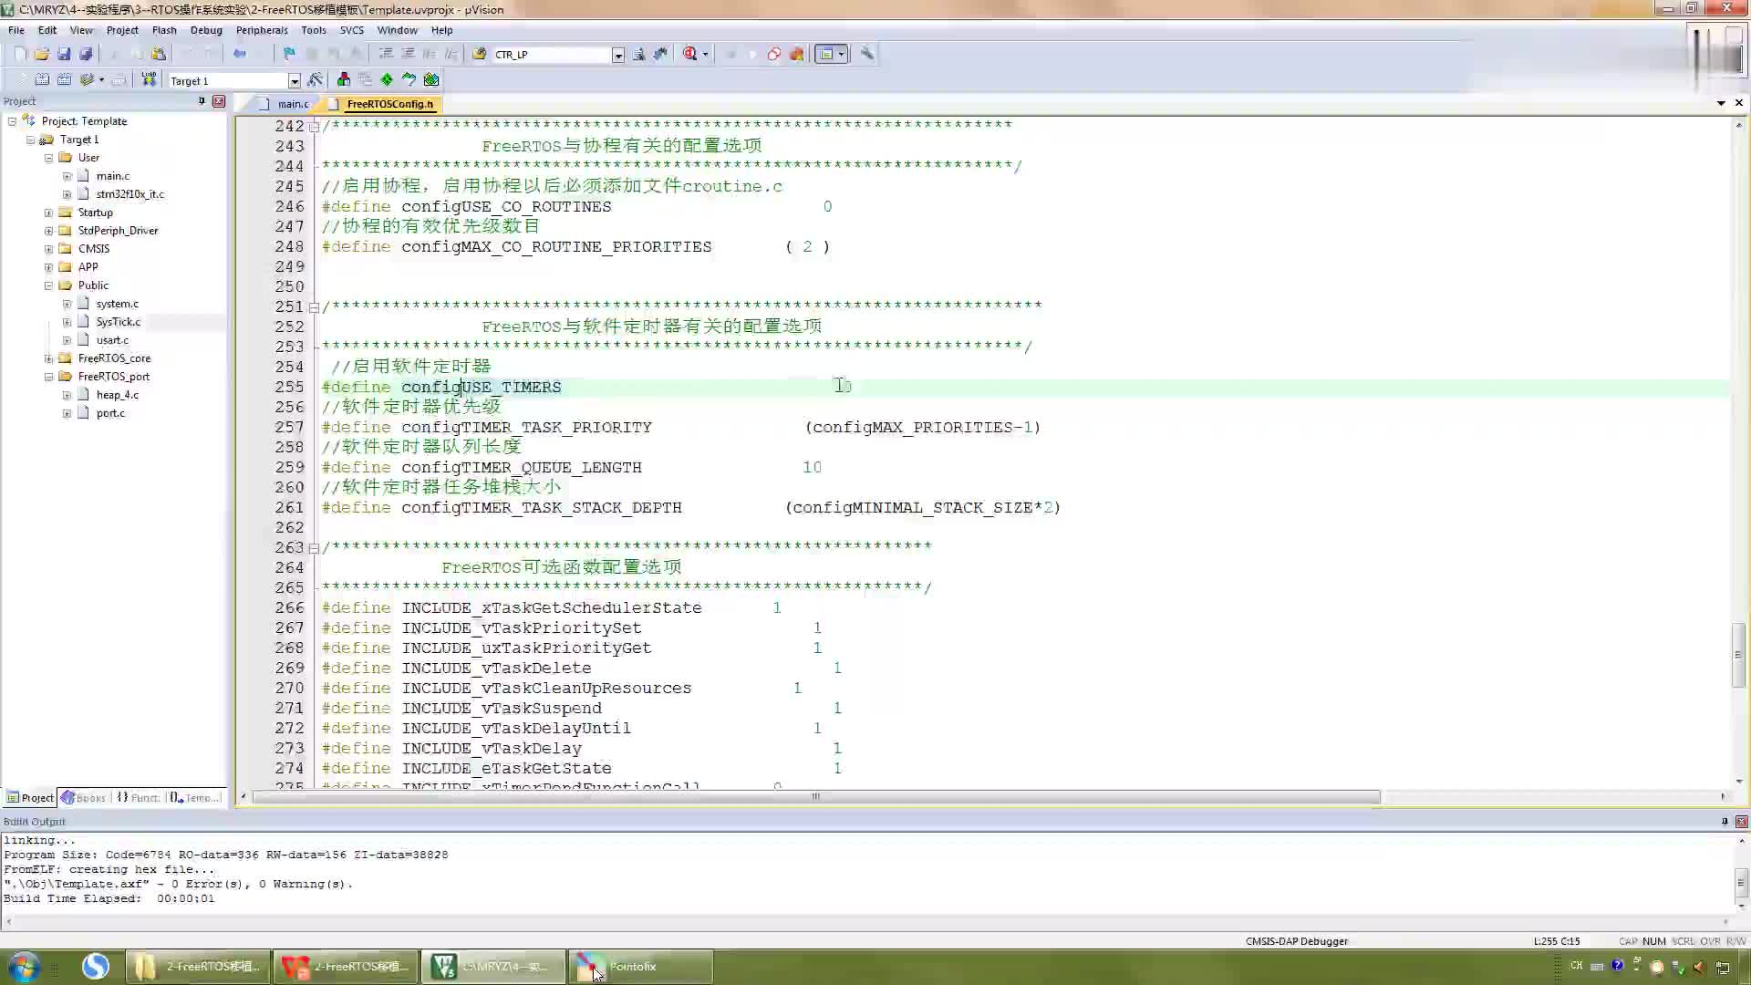The image size is (1751, 985).
Task: Open Manage Project Items icon
Action: (343, 80)
